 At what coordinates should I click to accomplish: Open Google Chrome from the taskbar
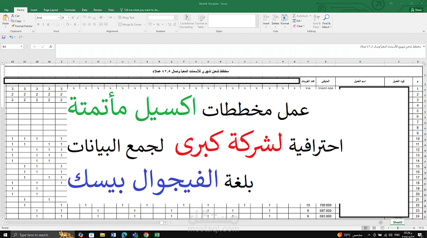(146, 235)
